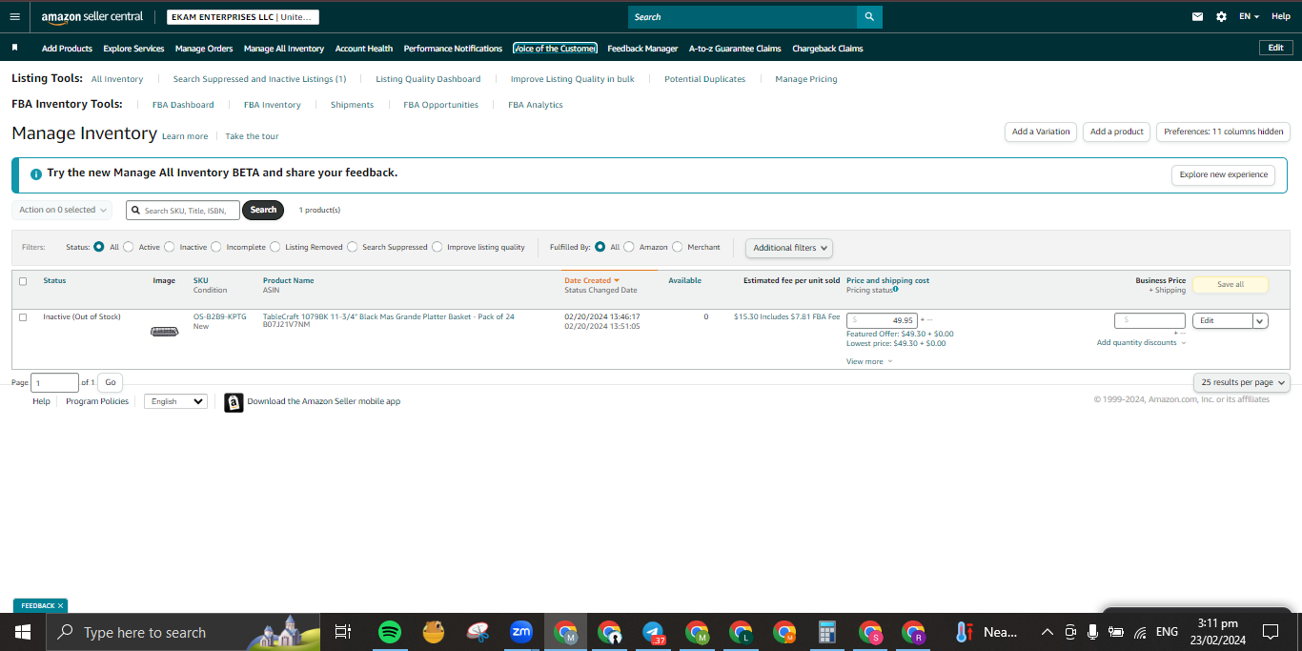This screenshot has height=651, width=1302.
Task: Click the Go page button
Action: coord(111,382)
